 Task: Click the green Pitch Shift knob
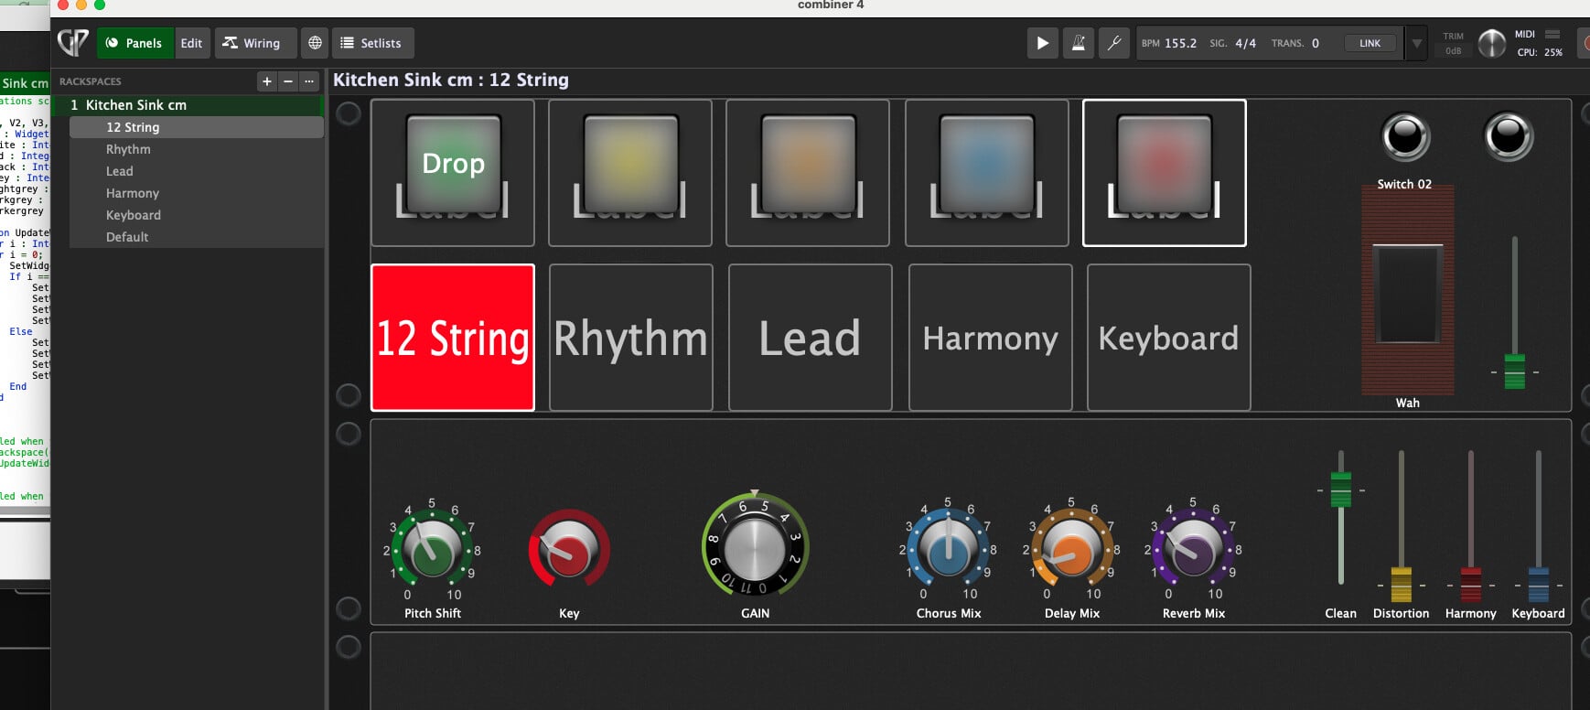point(432,551)
